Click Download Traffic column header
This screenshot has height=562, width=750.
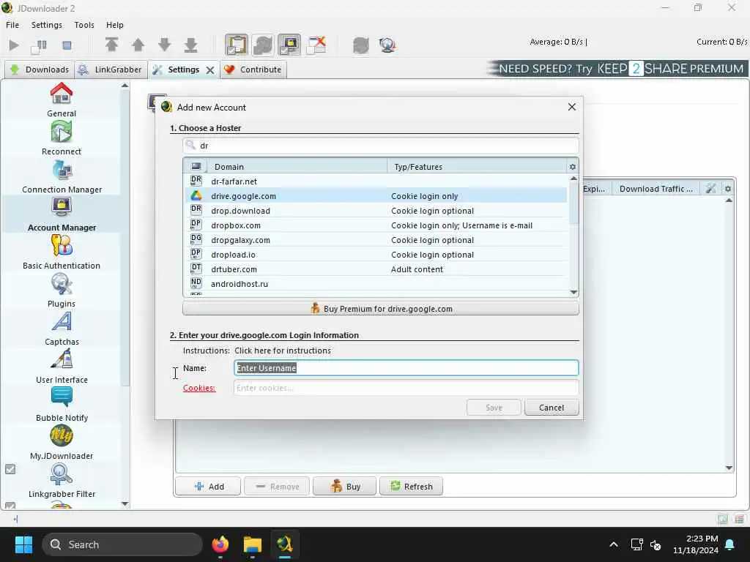coord(656,189)
